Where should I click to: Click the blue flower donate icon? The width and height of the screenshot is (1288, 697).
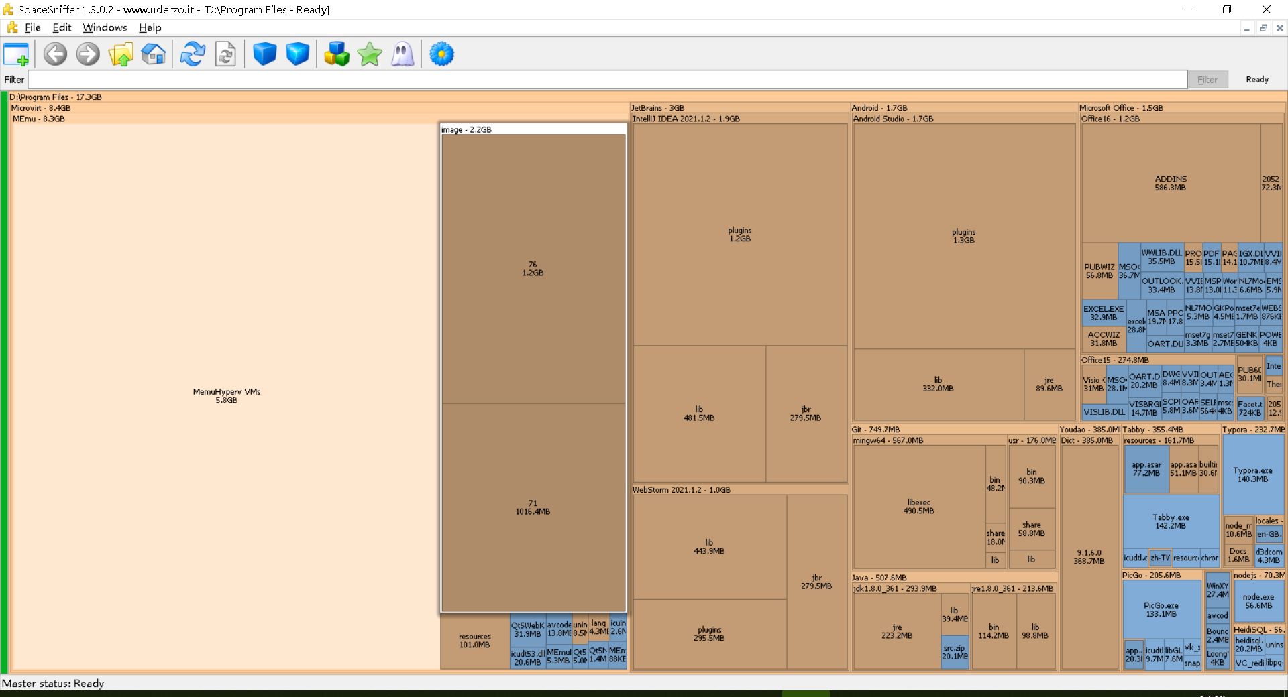click(x=441, y=54)
